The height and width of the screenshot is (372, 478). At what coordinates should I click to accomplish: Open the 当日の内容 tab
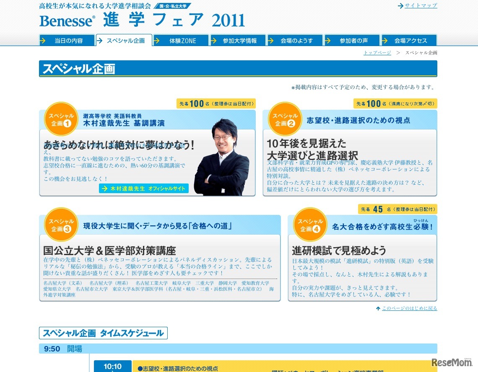pyautogui.click(x=67, y=40)
